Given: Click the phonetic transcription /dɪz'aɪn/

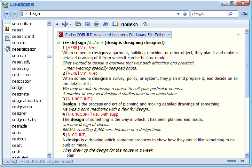Looking at the screenshot, I should [95, 43].
